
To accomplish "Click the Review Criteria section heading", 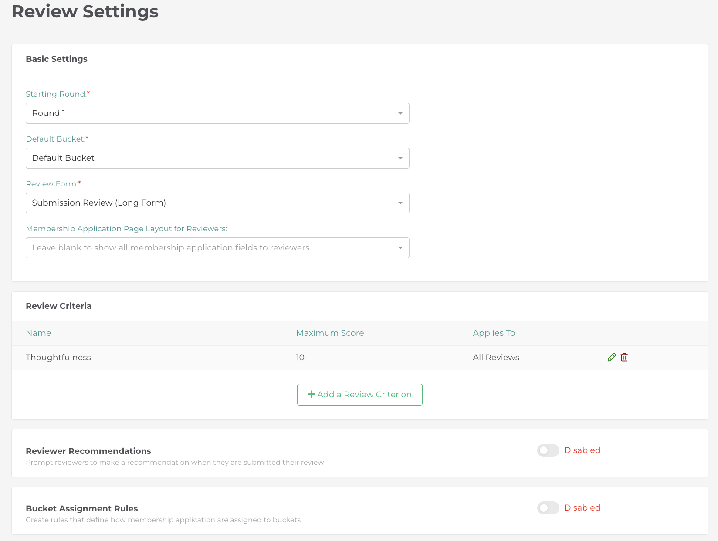I will (58, 306).
